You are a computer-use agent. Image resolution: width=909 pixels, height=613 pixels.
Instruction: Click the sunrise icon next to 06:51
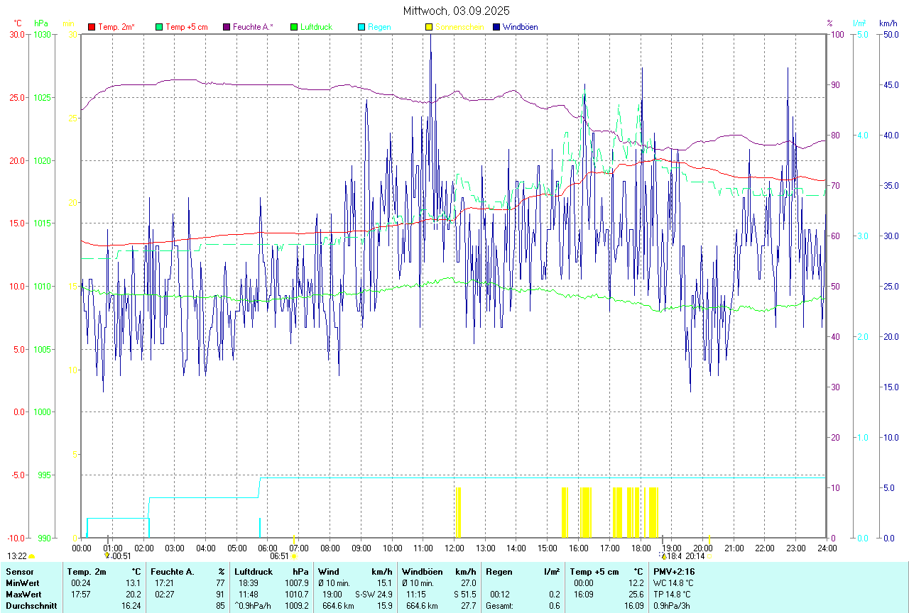tap(294, 556)
